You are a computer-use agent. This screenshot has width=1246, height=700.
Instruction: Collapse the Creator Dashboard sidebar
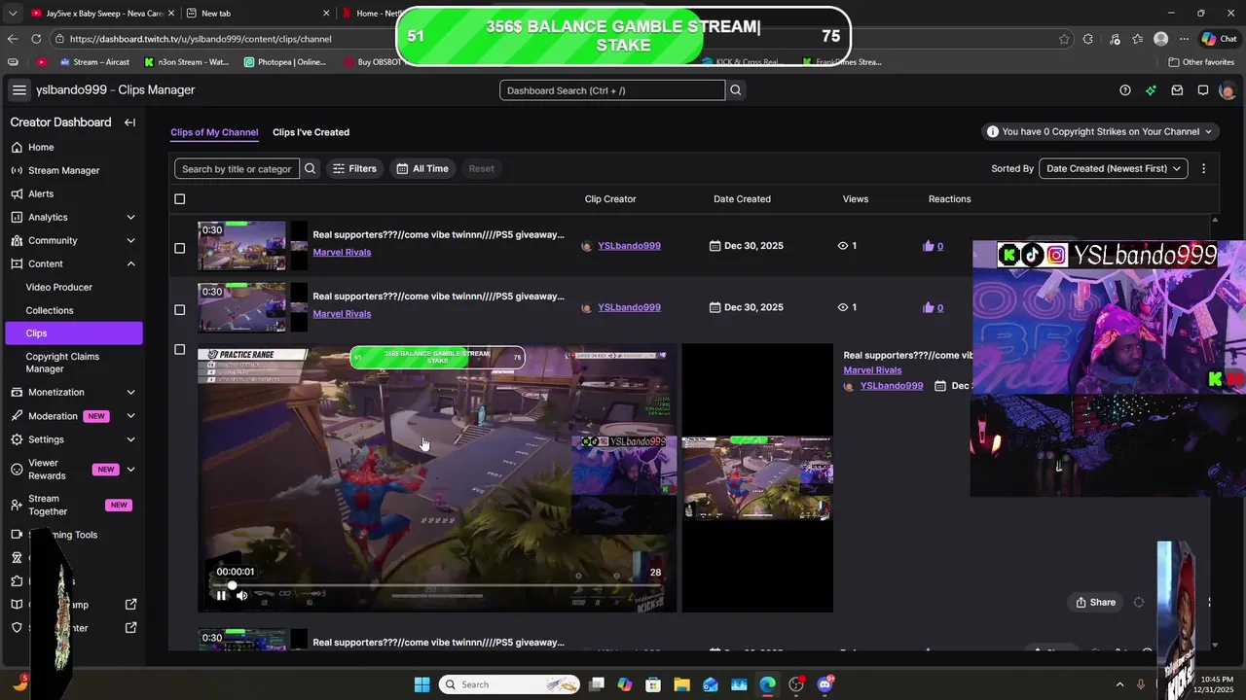point(129,122)
